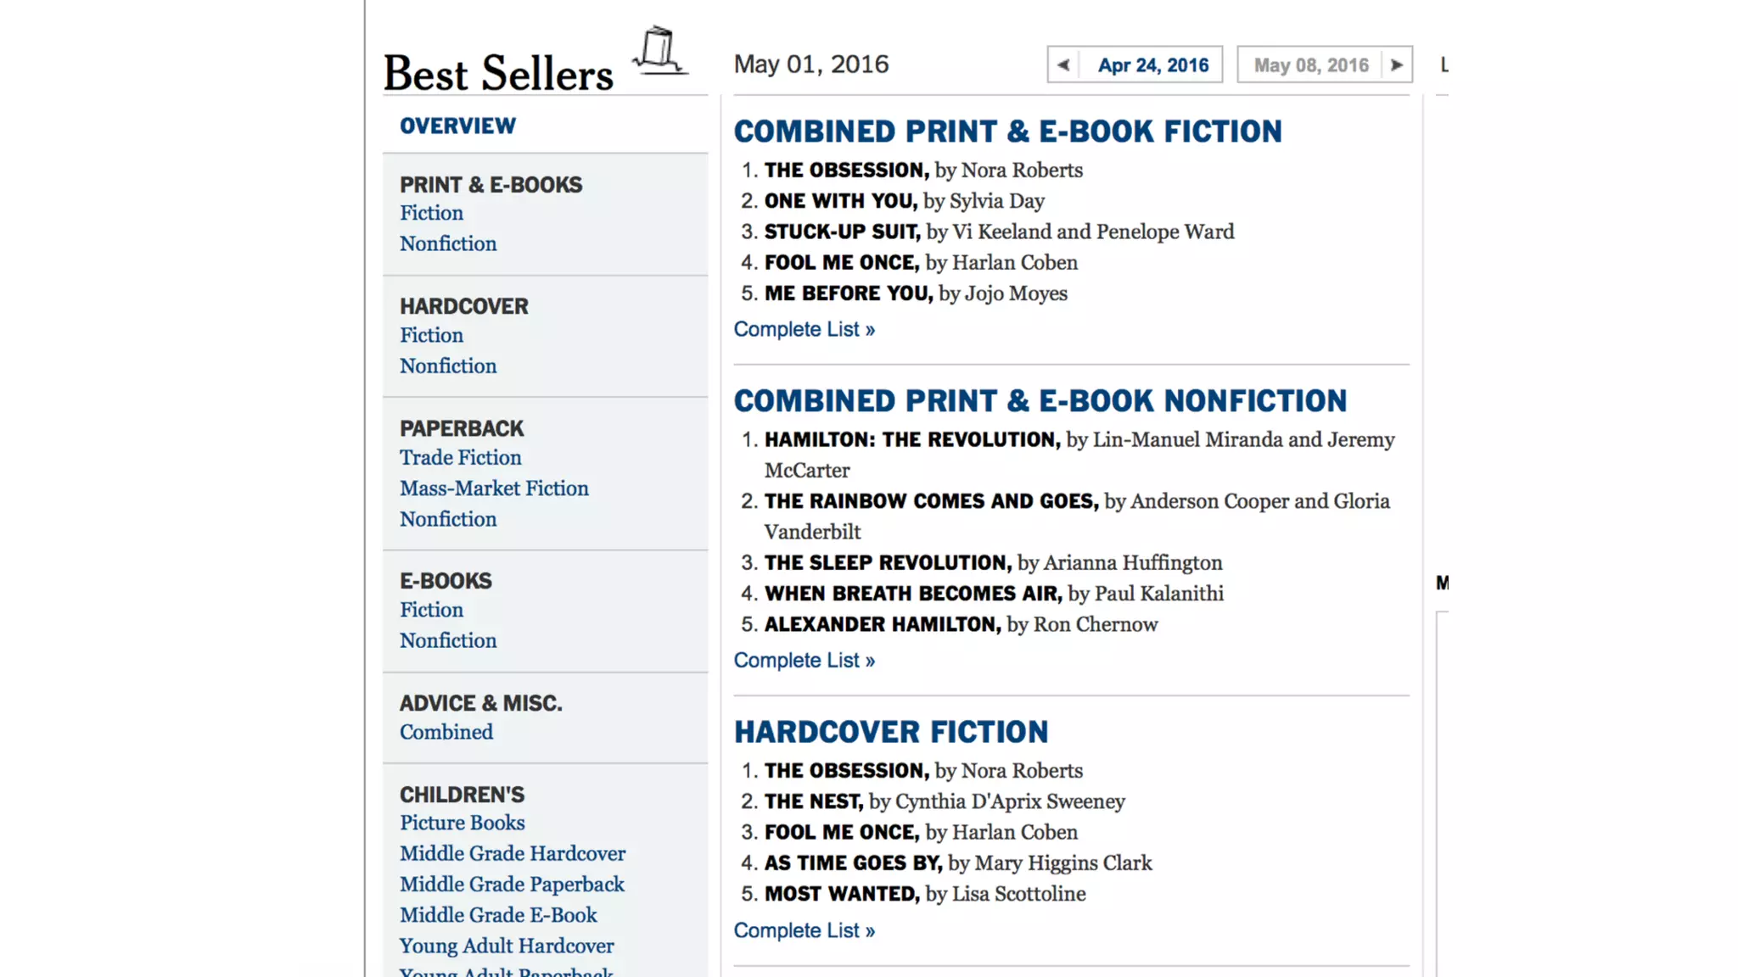Click the Best Sellers book logo icon
Image resolution: width=1738 pixels, height=977 pixels.
(659, 51)
